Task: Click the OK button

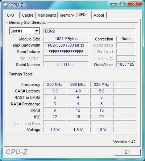Action: (127, 152)
